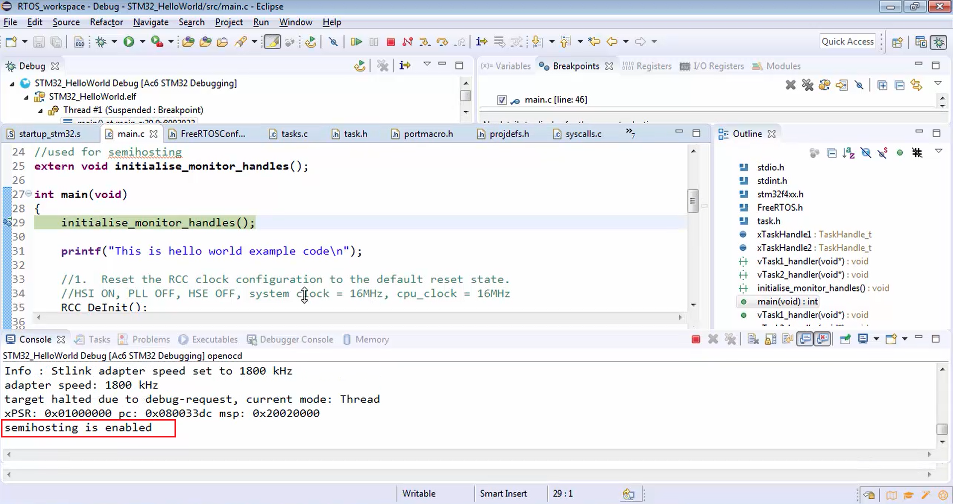Switch to the tasks.c editor tab
This screenshot has width=953, height=504.
point(288,134)
